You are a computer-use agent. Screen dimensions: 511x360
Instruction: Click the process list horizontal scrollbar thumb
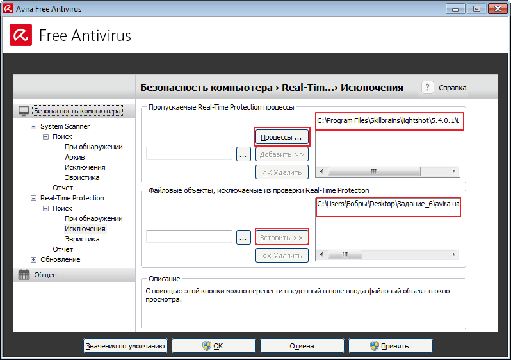click(x=374, y=171)
